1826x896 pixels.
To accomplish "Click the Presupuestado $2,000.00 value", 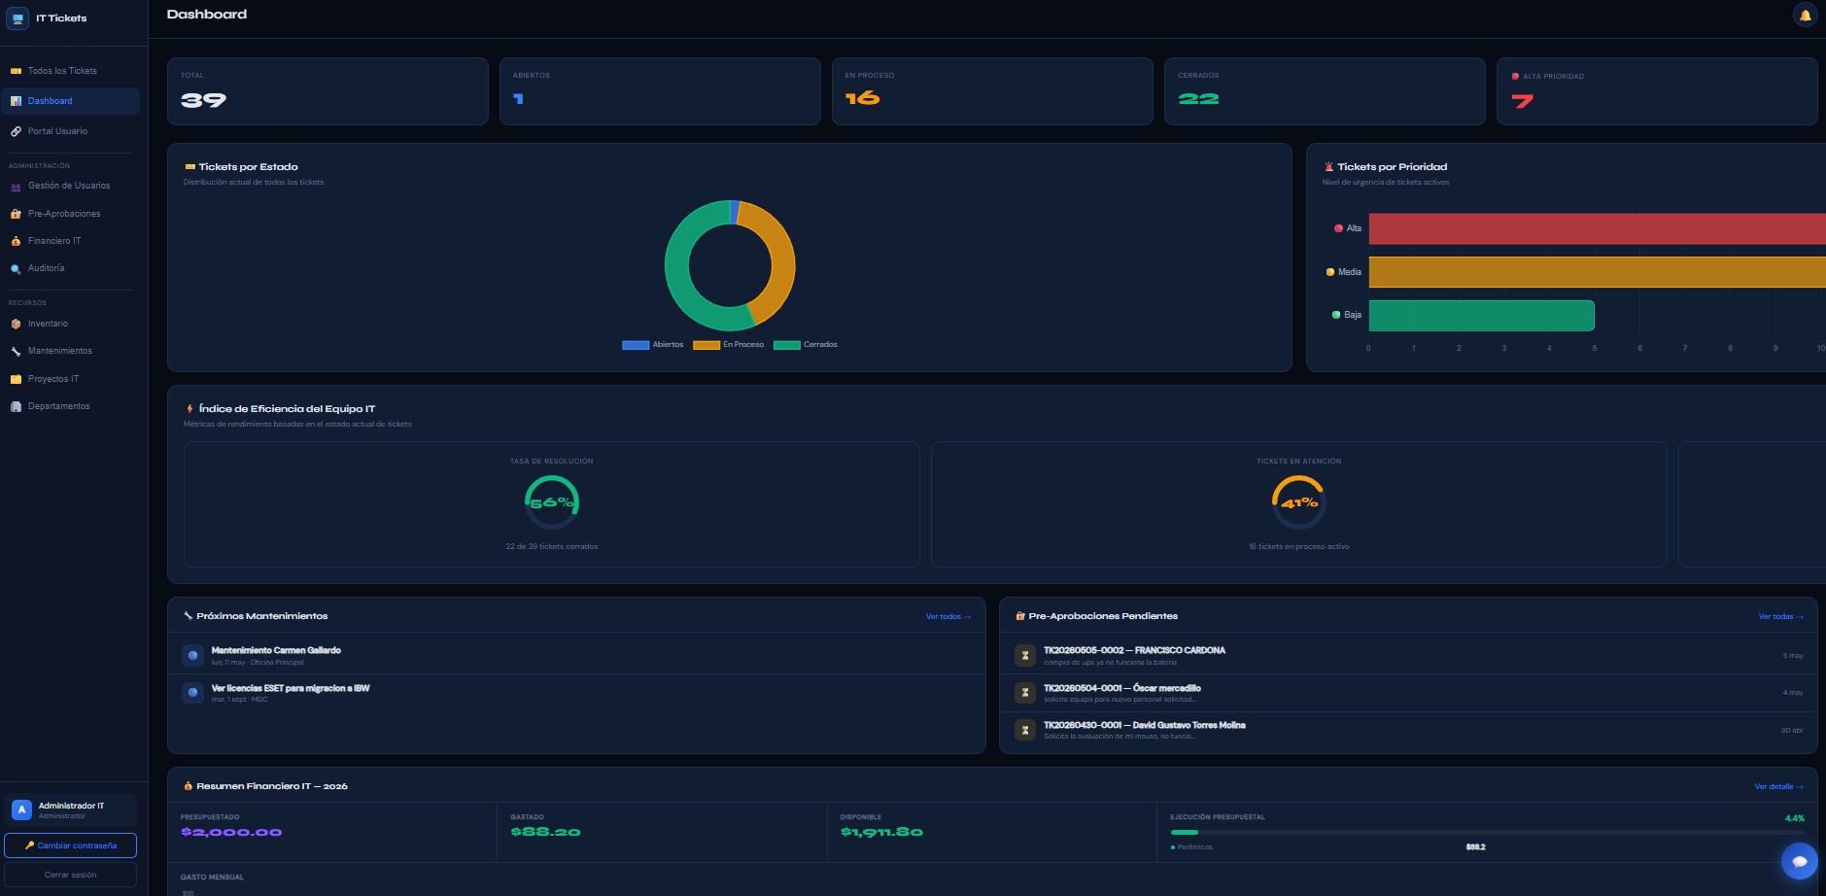I will 231,833.
